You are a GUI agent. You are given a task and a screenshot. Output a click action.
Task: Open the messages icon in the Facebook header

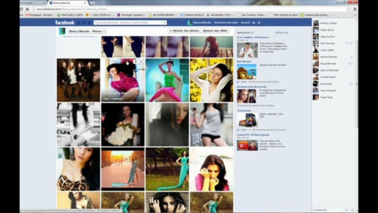click(x=84, y=23)
